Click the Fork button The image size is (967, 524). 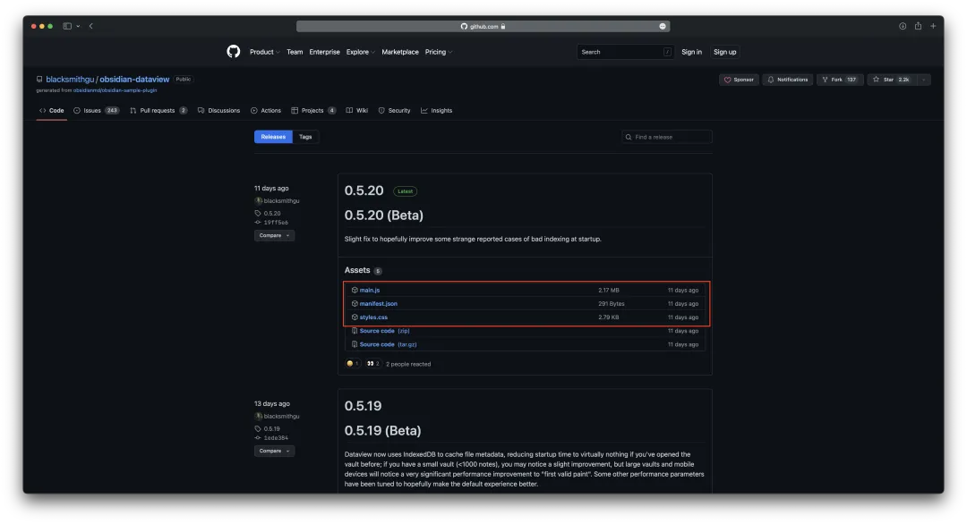pyautogui.click(x=840, y=80)
